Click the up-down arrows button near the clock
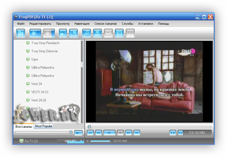 pyautogui.click(x=173, y=133)
